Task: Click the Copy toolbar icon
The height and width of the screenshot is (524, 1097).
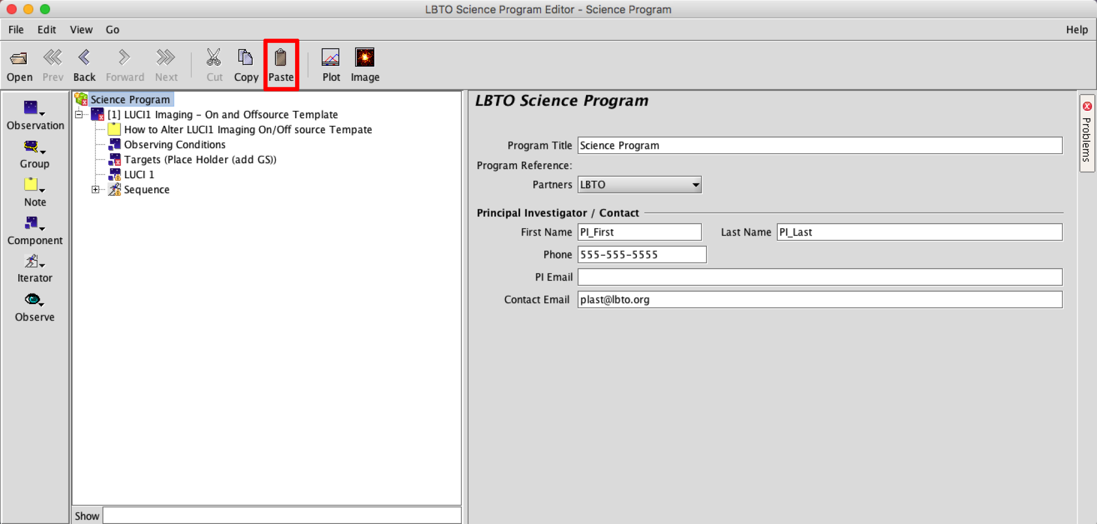Action: pos(245,57)
